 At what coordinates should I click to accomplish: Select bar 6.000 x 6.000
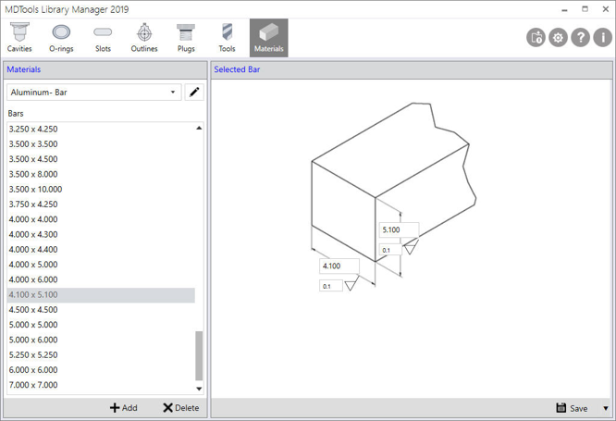(x=101, y=370)
